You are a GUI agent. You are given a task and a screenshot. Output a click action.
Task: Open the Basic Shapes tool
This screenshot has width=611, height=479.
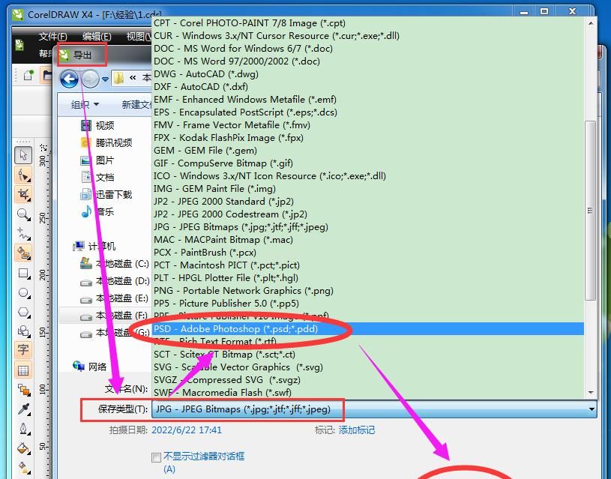(x=23, y=331)
